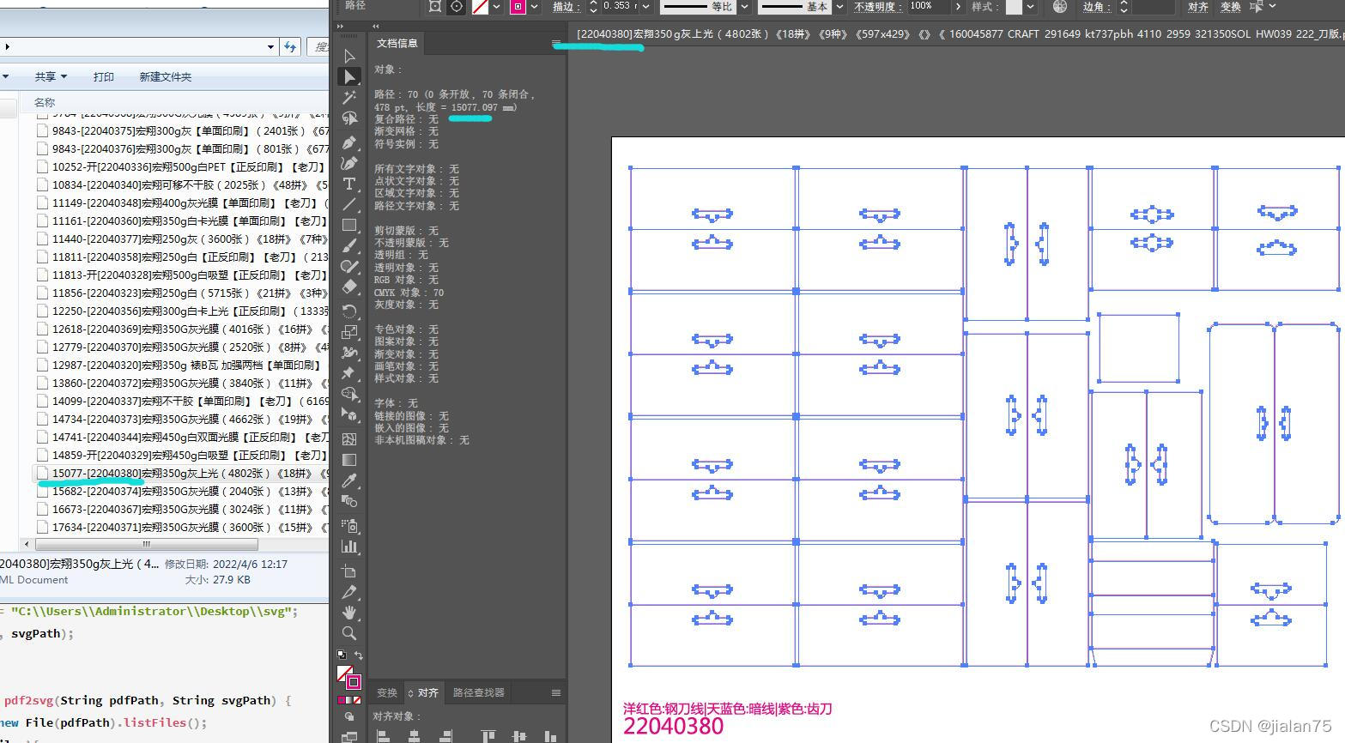This screenshot has height=743, width=1345.
Task: Select file 15077-[22040380] in Explorer list
Action: pyautogui.click(x=181, y=474)
